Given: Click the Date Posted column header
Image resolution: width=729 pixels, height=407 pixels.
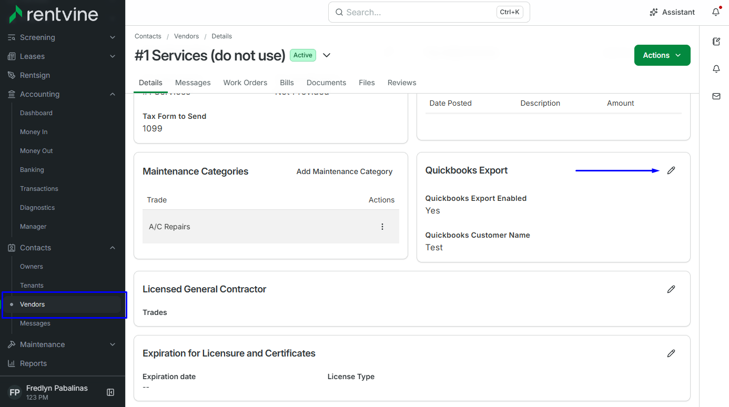Looking at the screenshot, I should click(451, 103).
